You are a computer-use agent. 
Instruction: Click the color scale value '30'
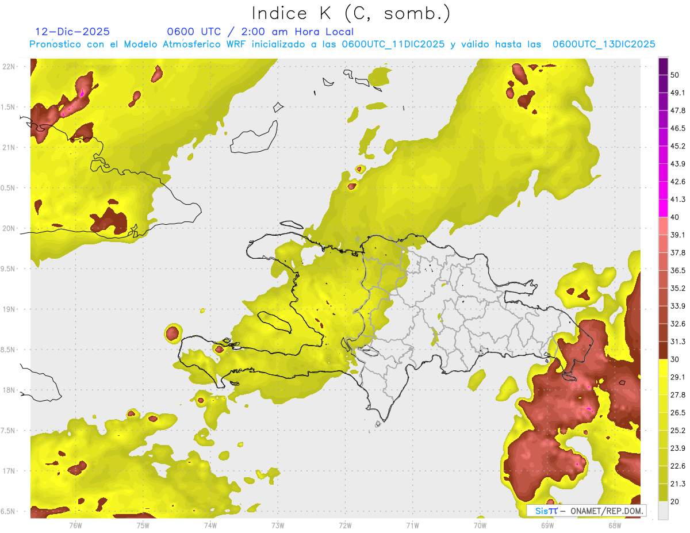[x=676, y=359]
